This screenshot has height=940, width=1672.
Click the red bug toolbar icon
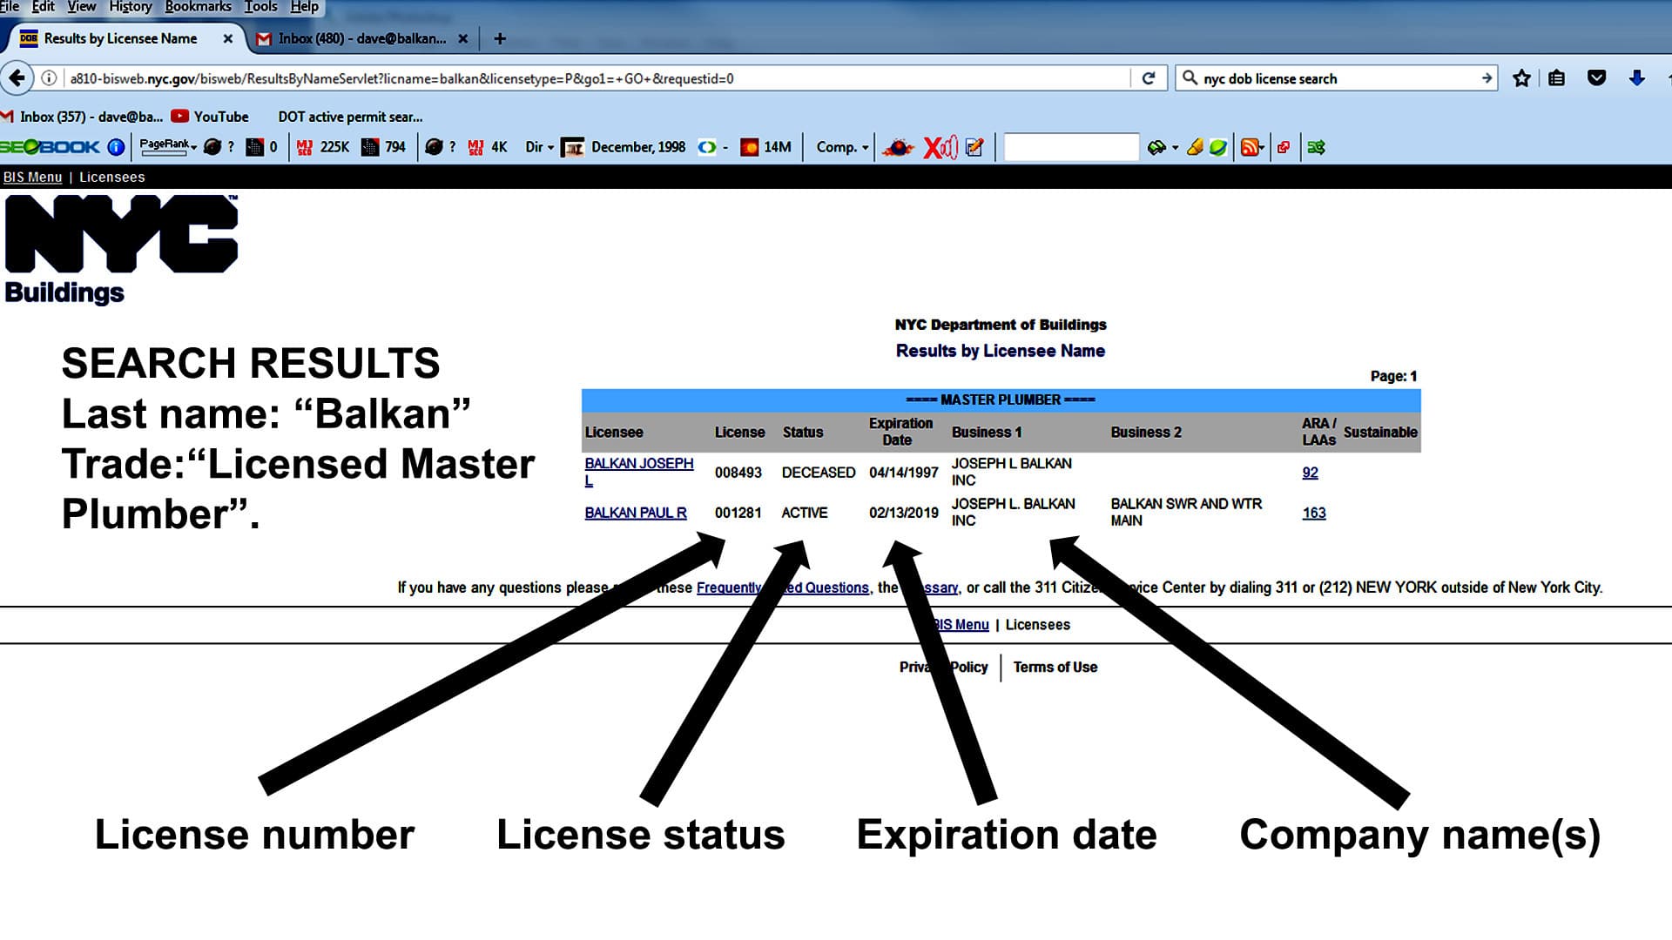point(897,147)
